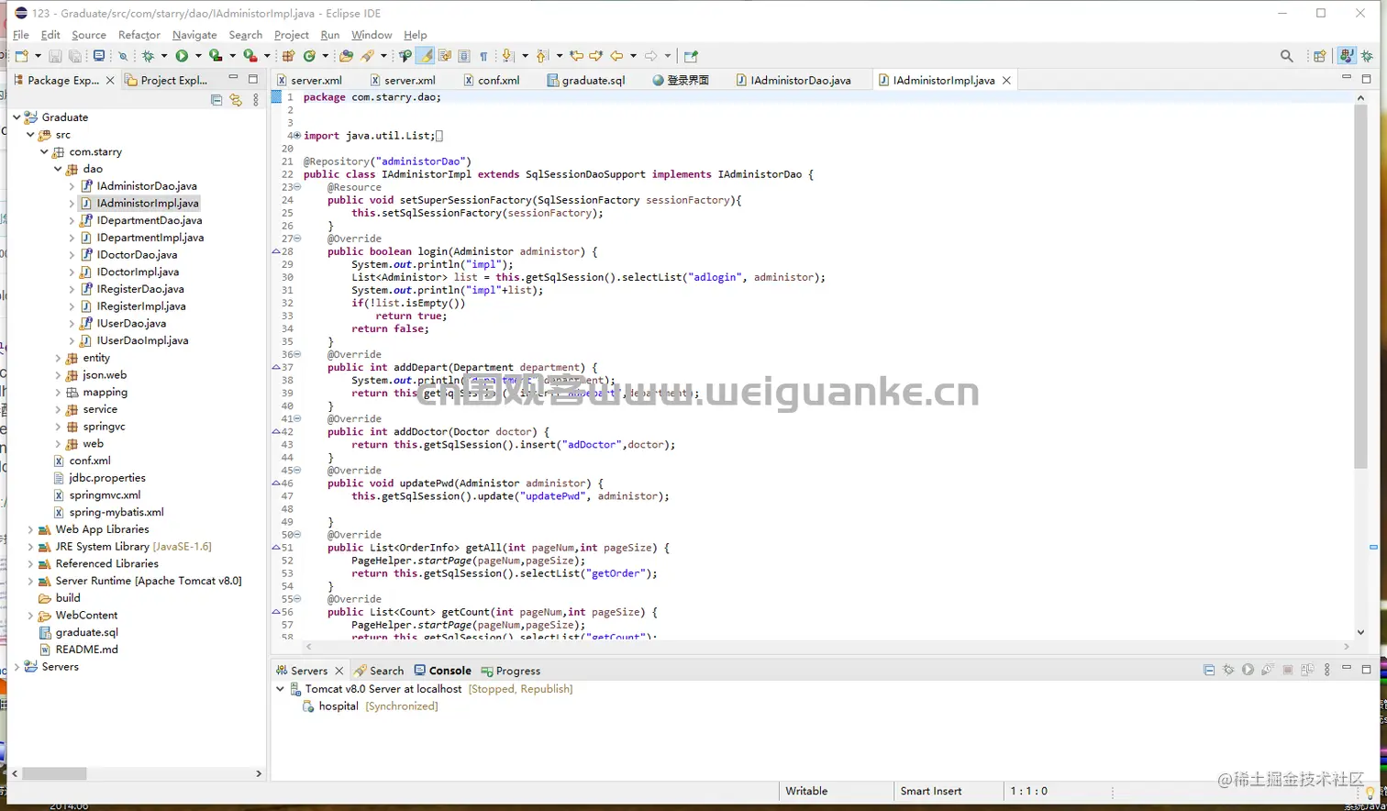Start debugging with the green bug icon
Viewport: 1387px width, 811px height.
148,56
